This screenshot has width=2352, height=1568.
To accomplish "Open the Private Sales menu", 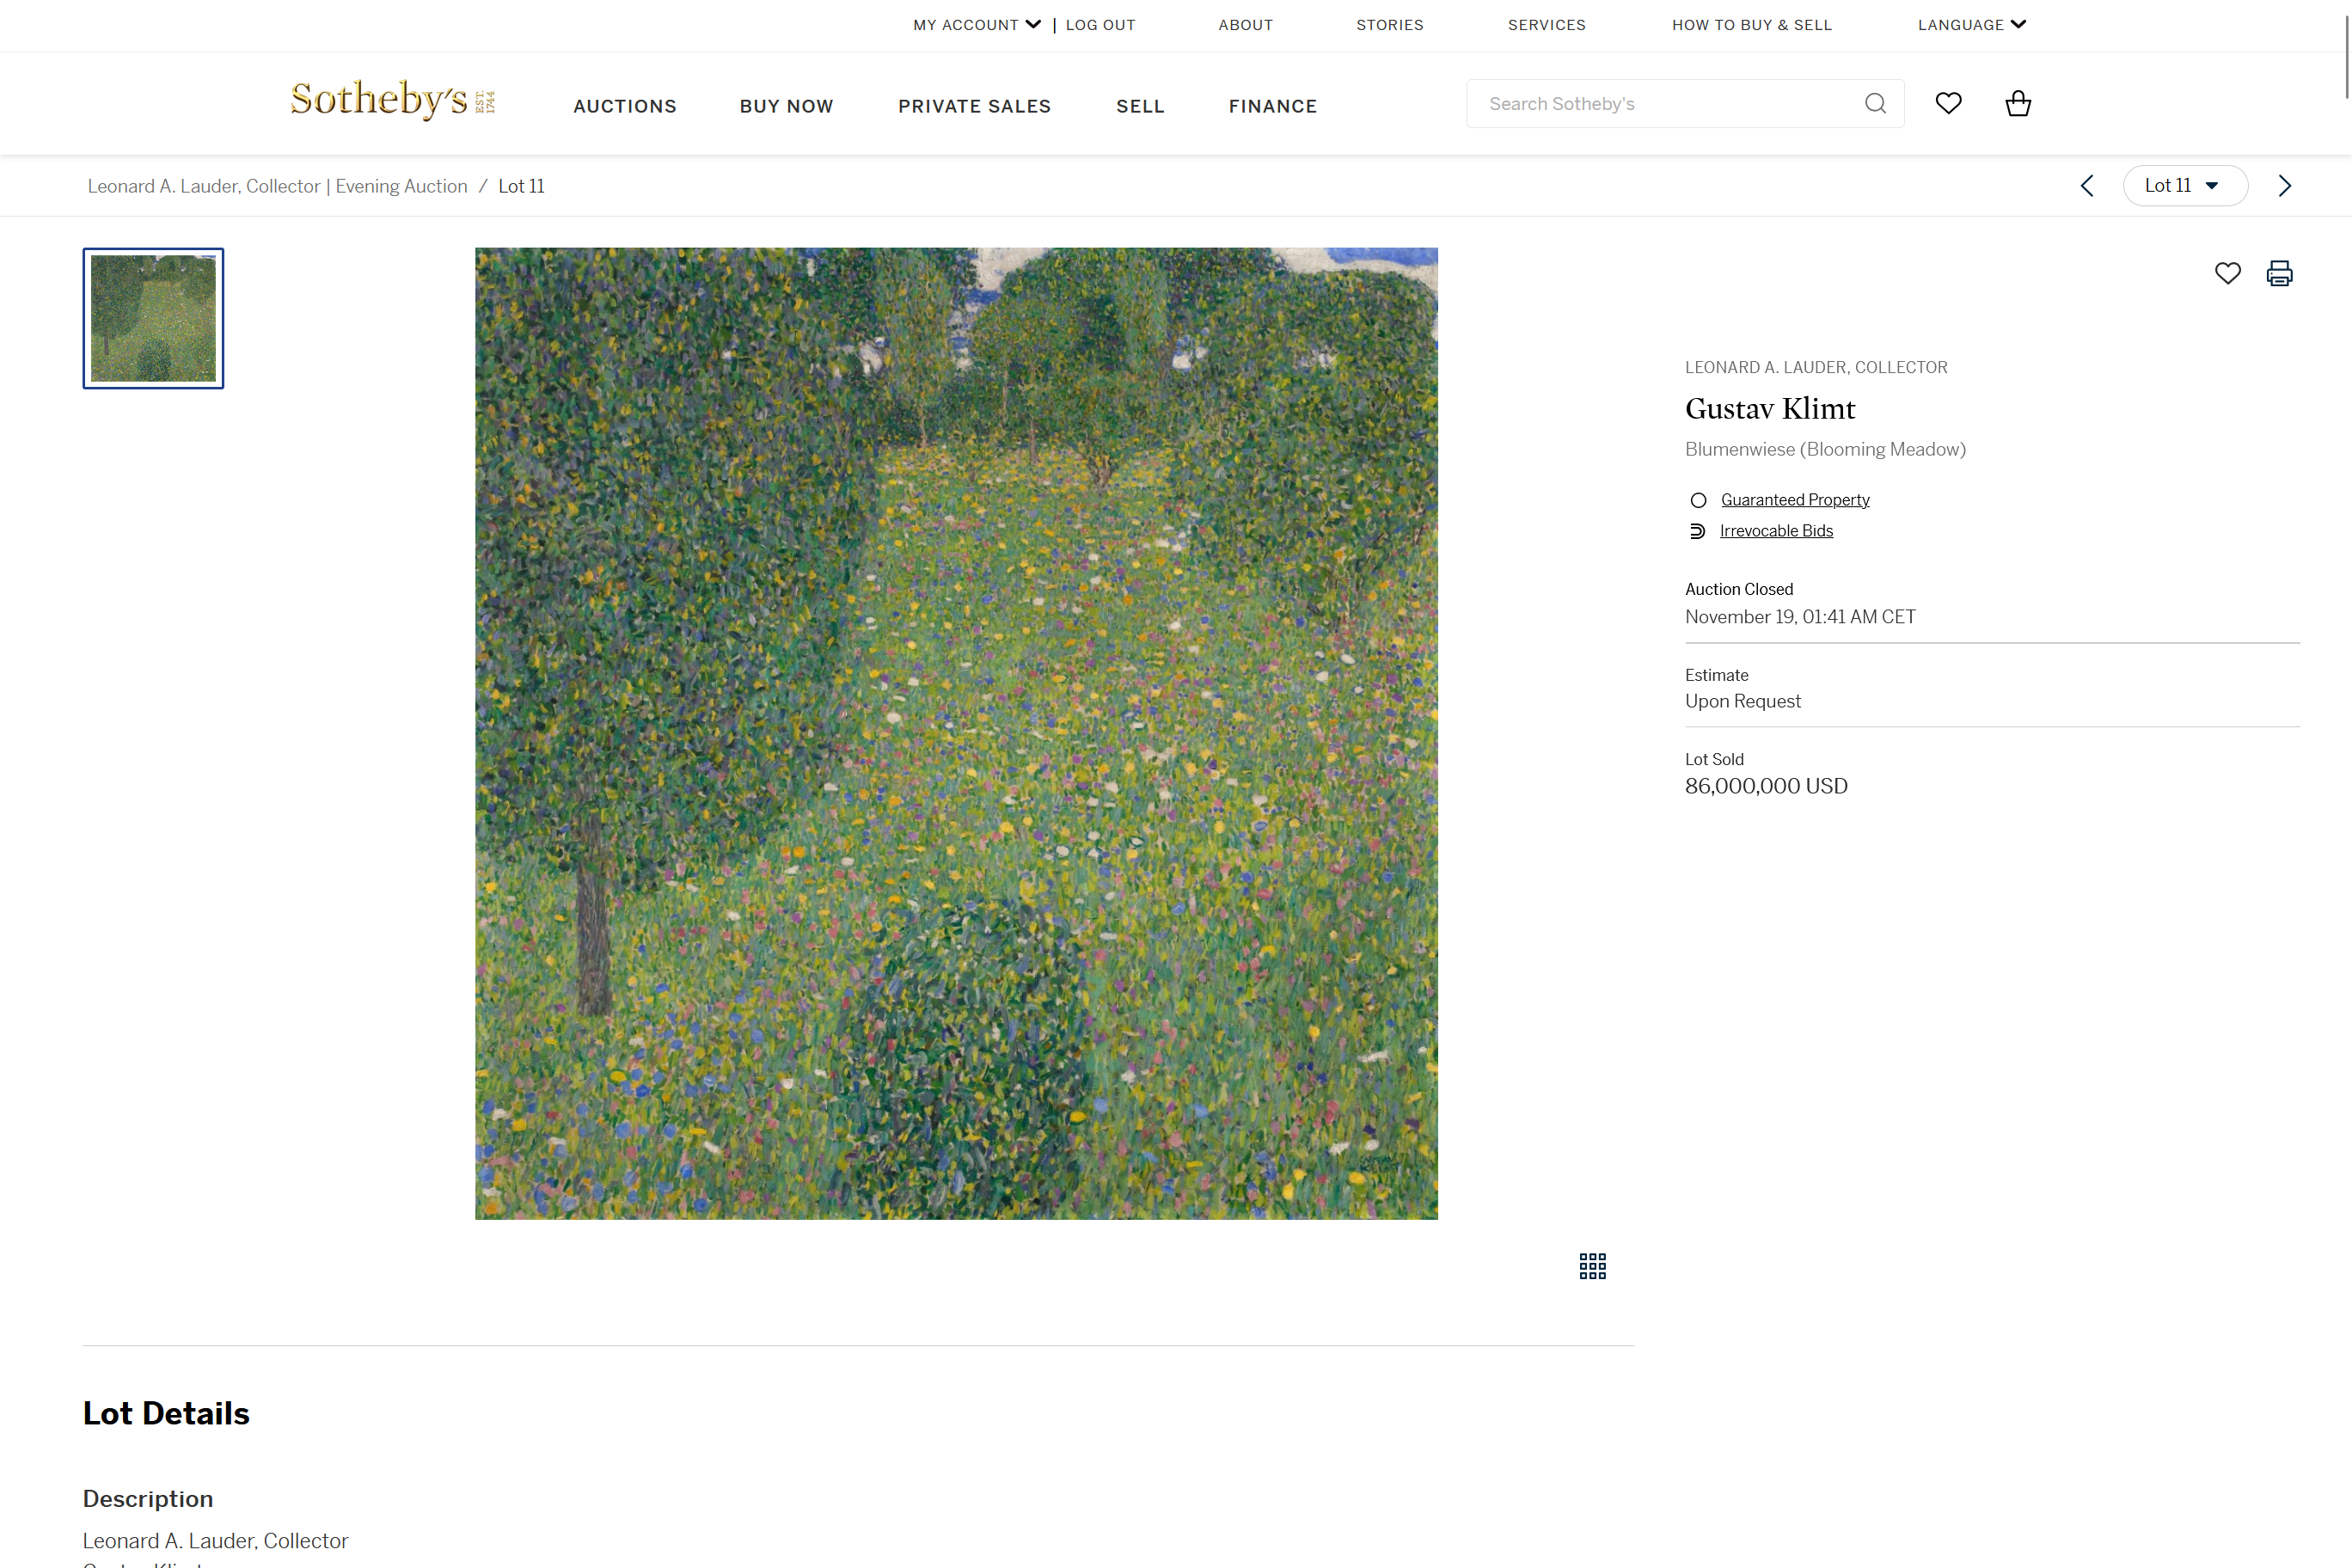I will coord(974,106).
